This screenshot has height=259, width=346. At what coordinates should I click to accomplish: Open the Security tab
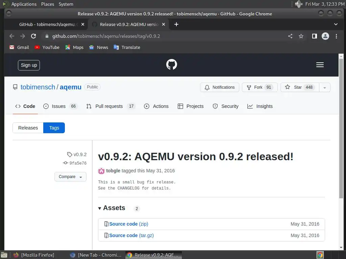225,106
